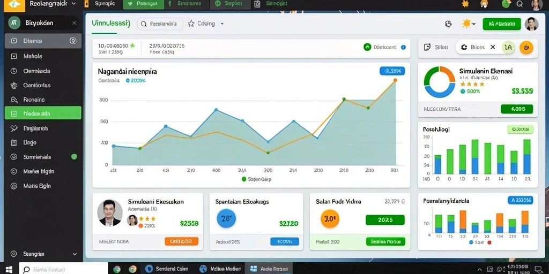Open the sun theme dropdown in header
The image size is (549, 274).
pos(469,24)
